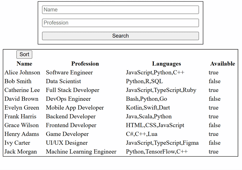Click the Bash,Python,Go languages cell
This screenshot has height=170, width=242.
[x=147, y=99]
